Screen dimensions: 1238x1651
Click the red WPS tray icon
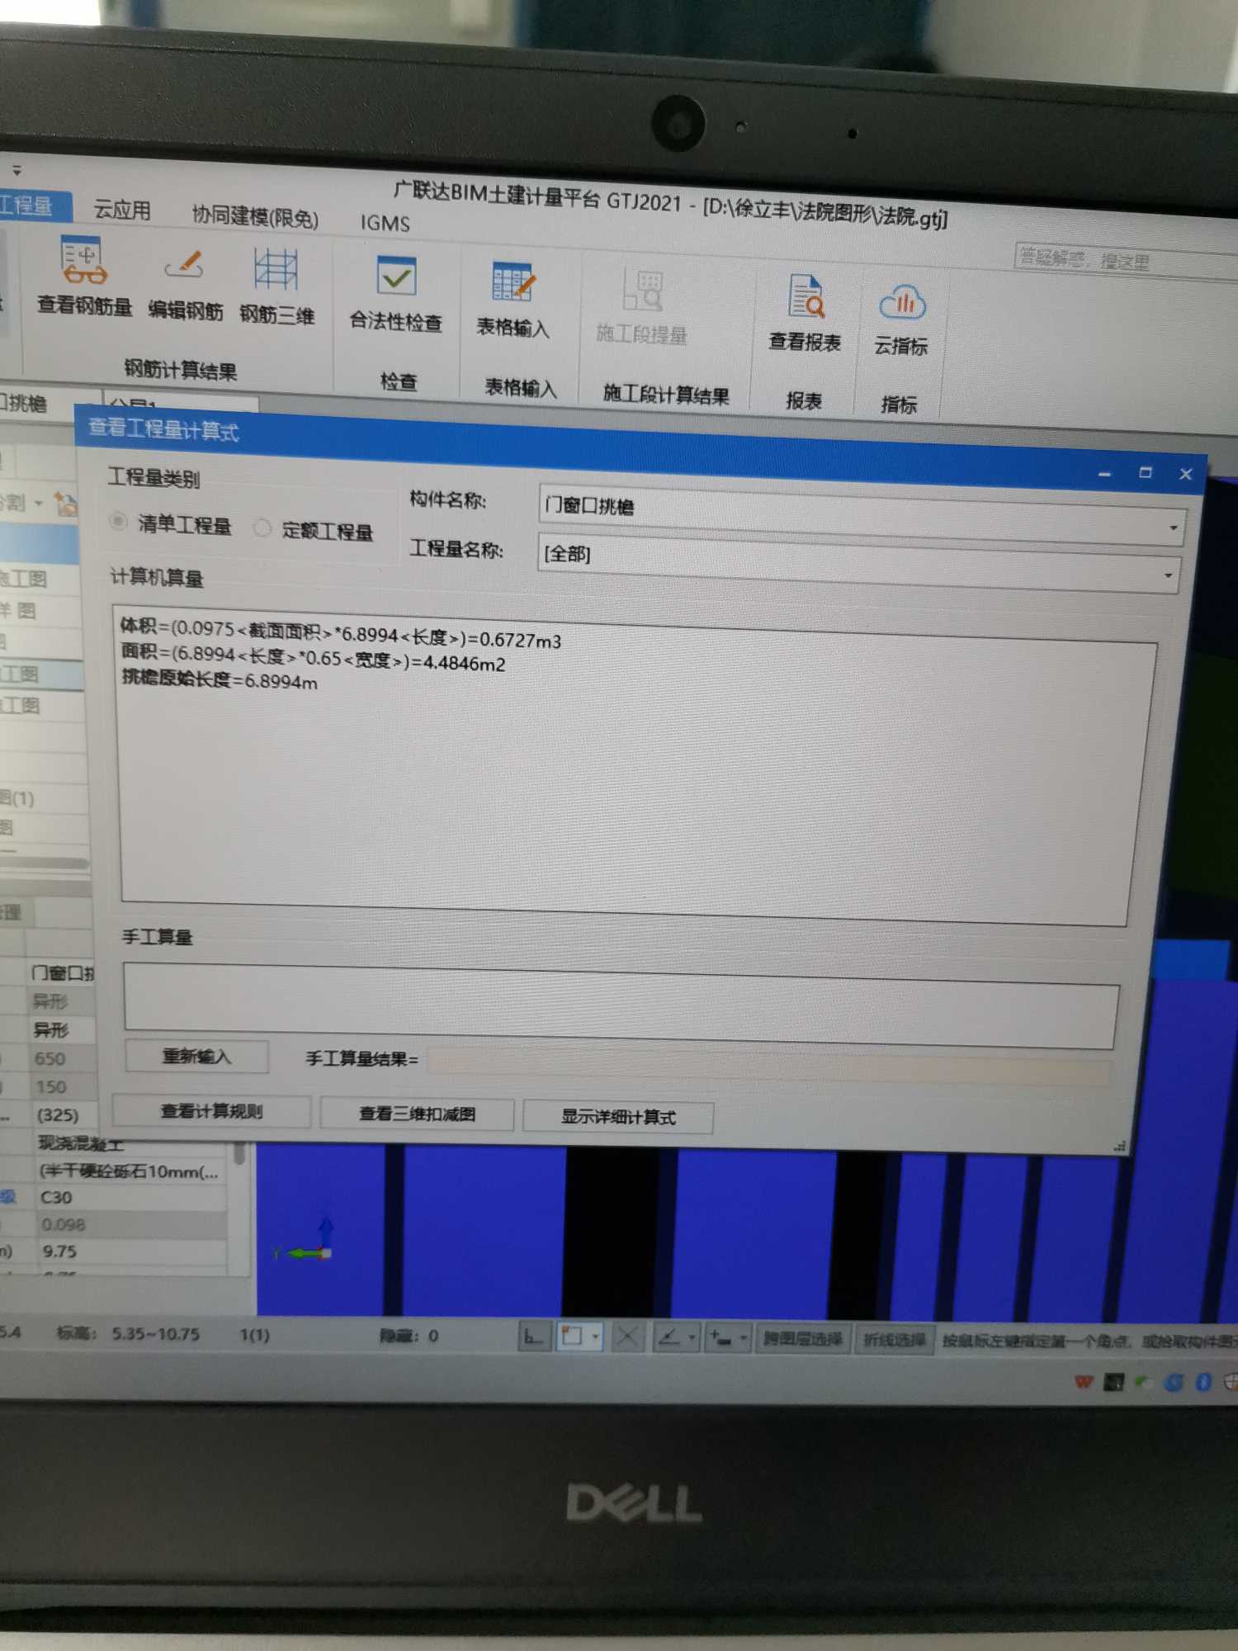pyautogui.click(x=1084, y=1381)
